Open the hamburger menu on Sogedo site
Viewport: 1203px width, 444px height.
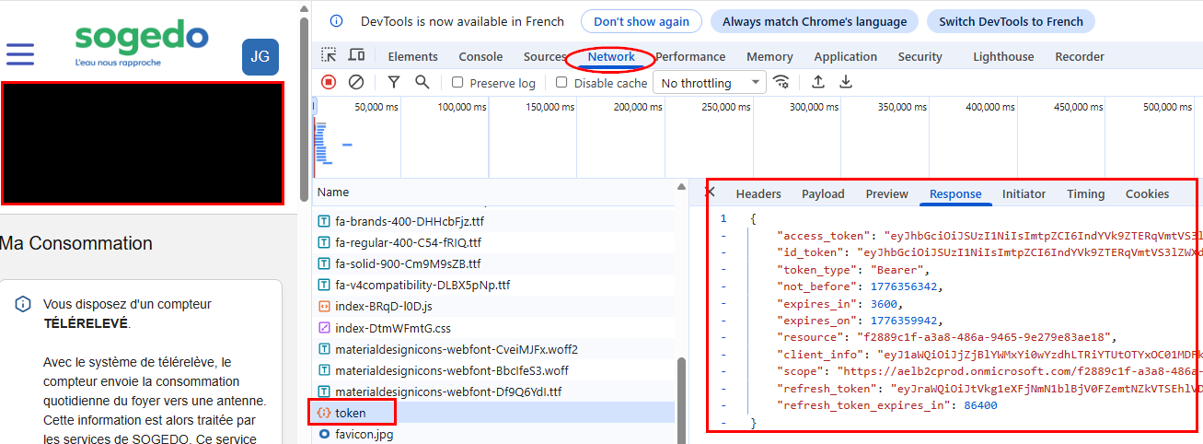pyautogui.click(x=20, y=54)
